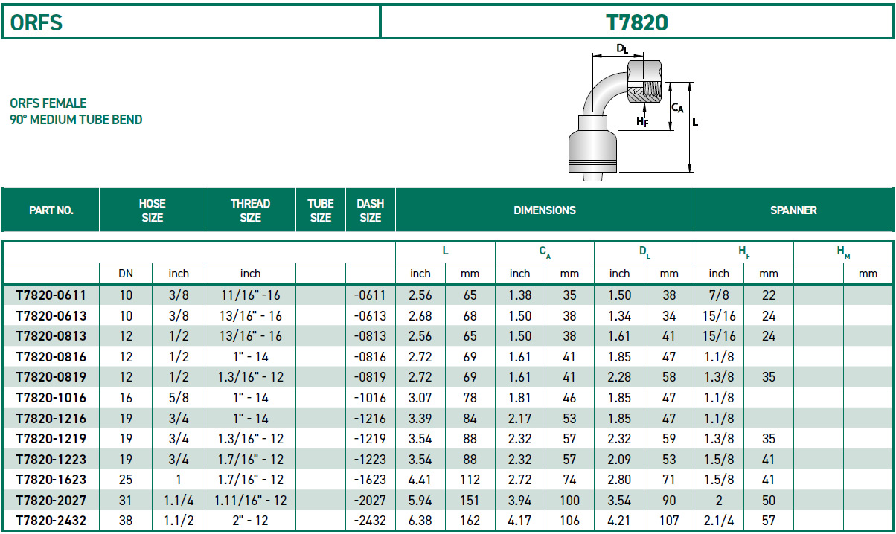896x534 pixels.
Task: Click the HOSE SIZE column header
Action: 152,210
